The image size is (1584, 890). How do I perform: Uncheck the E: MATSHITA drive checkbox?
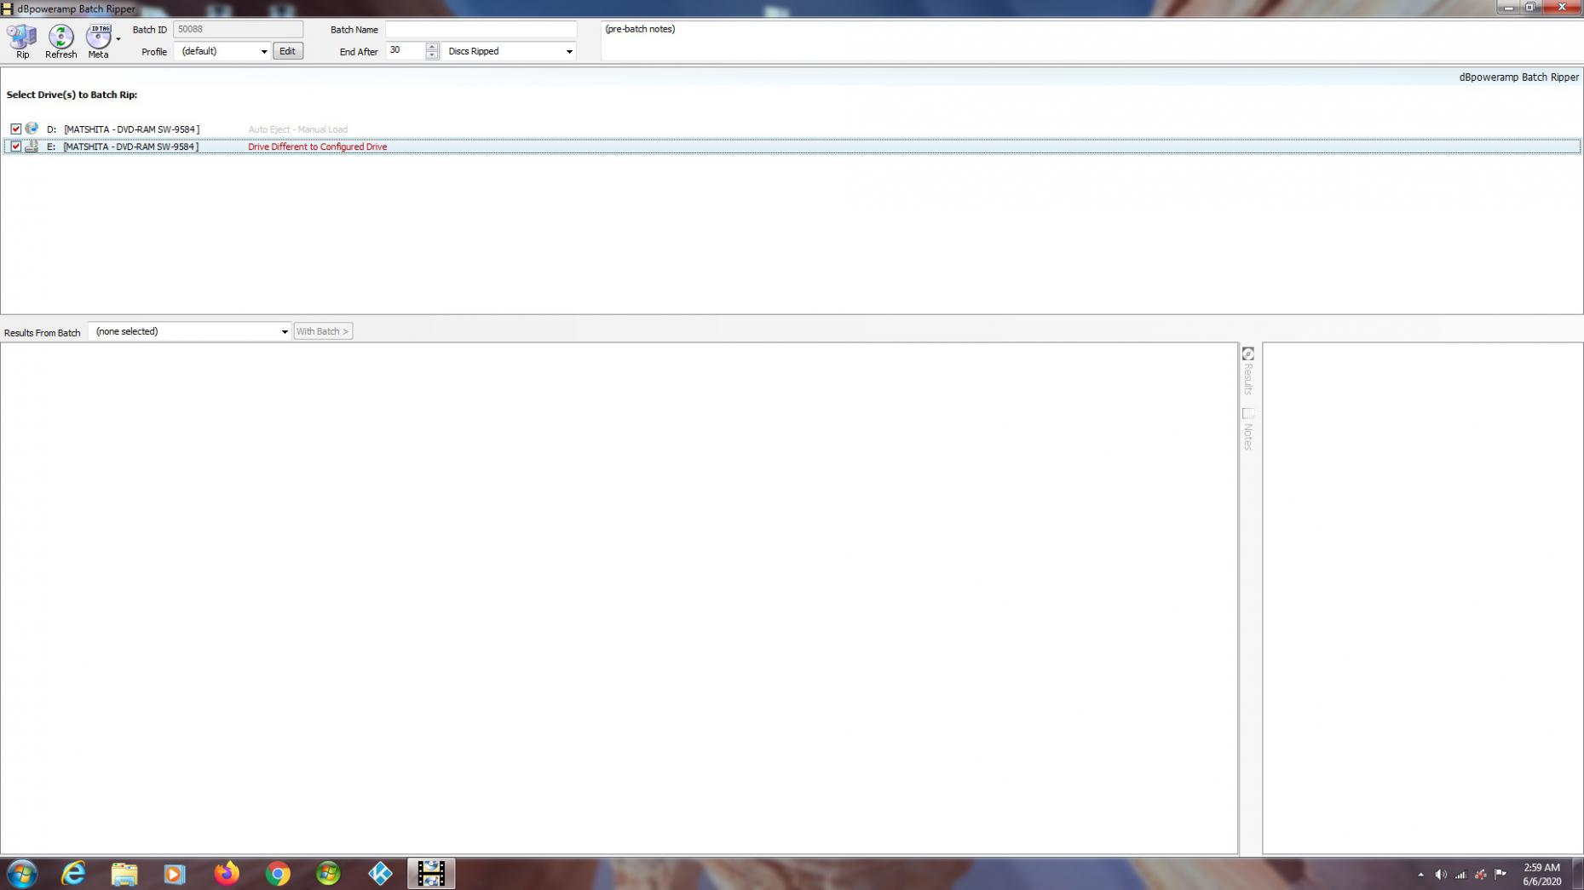tap(15, 146)
